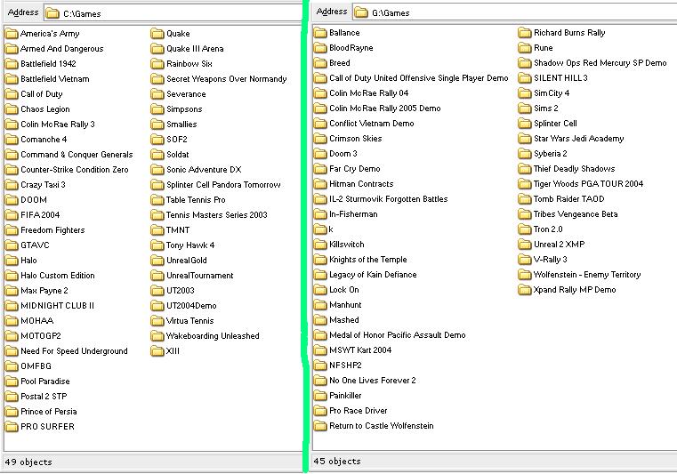This screenshot has width=677, height=474.
Task: Click the C:\Games address bar field
Action: (x=173, y=13)
